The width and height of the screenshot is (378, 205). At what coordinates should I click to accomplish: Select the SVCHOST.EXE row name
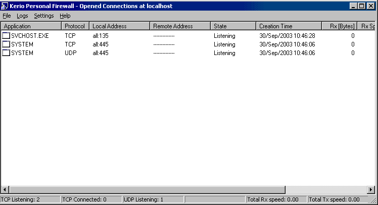(x=30, y=36)
